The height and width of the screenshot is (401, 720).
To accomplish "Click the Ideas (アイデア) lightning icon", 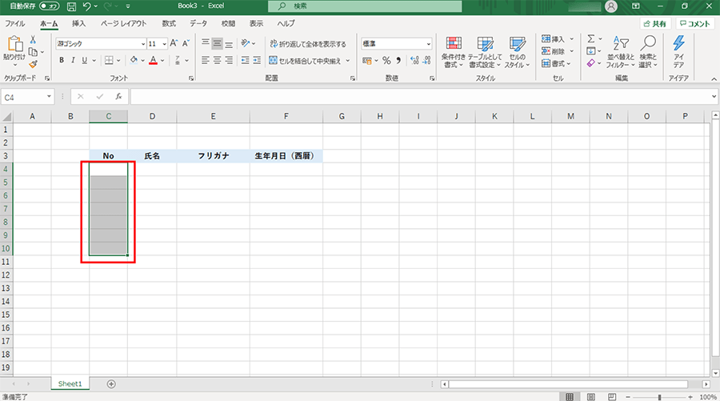I will click(678, 51).
